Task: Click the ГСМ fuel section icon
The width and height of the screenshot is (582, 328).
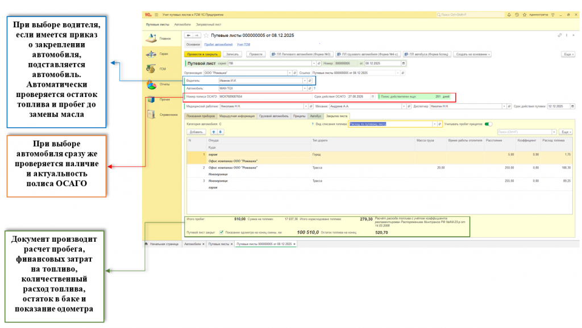Action: (152, 69)
